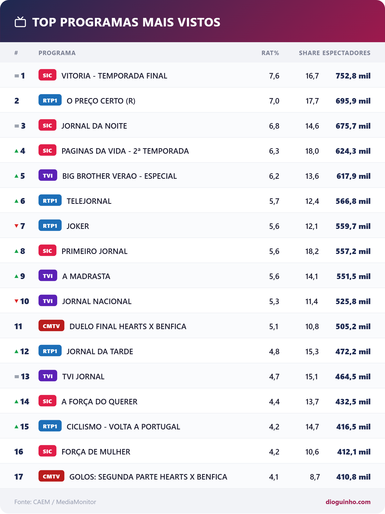The width and height of the screenshot is (385, 514).
Task: Click the red down arrow at rank 7
Action: click(x=16, y=226)
